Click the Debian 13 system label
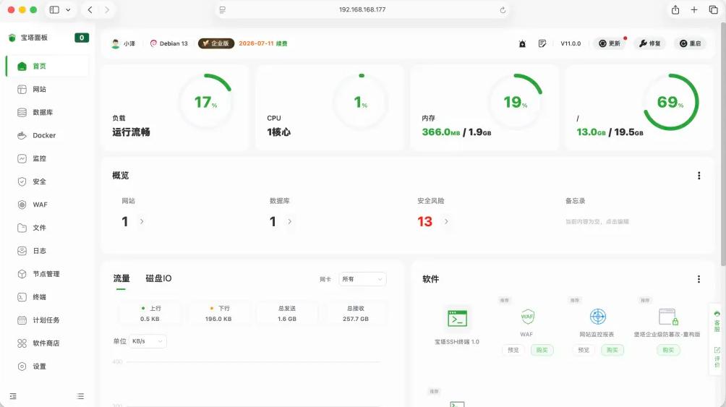726x407 pixels. click(x=169, y=43)
